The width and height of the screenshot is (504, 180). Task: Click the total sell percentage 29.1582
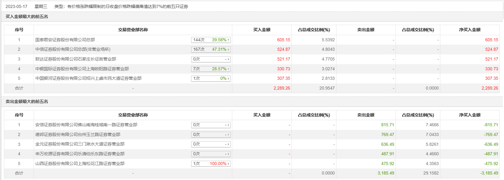point(431,173)
